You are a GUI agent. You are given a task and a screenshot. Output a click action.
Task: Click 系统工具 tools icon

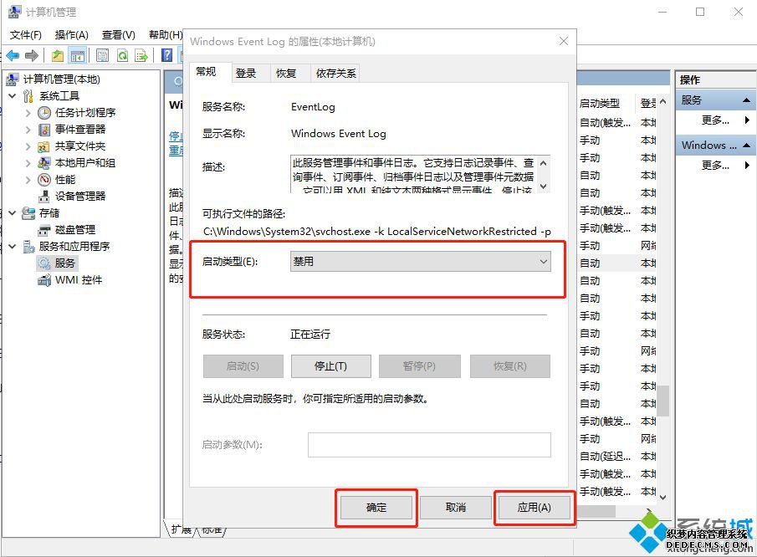[x=28, y=95]
